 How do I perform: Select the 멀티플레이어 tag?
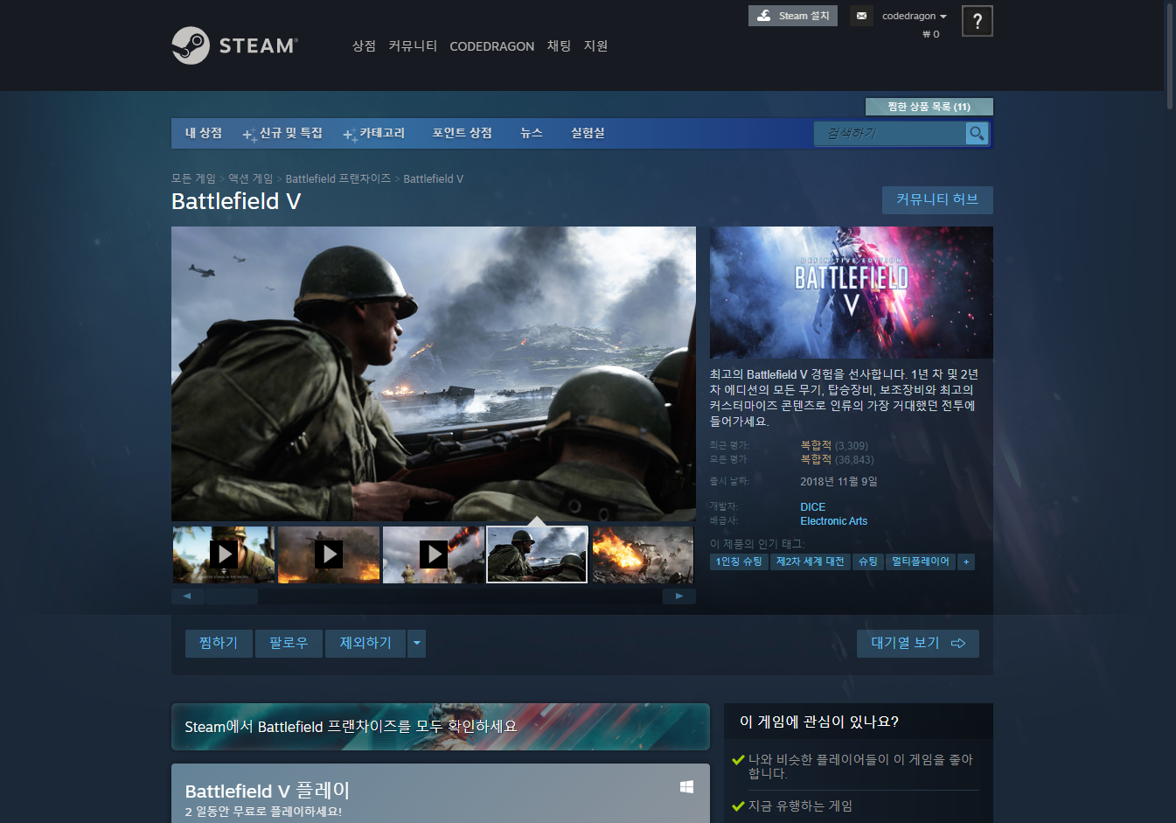tap(921, 561)
